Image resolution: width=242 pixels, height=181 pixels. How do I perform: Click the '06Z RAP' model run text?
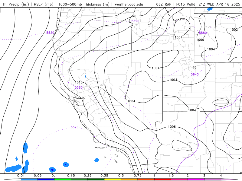tap(164, 4)
